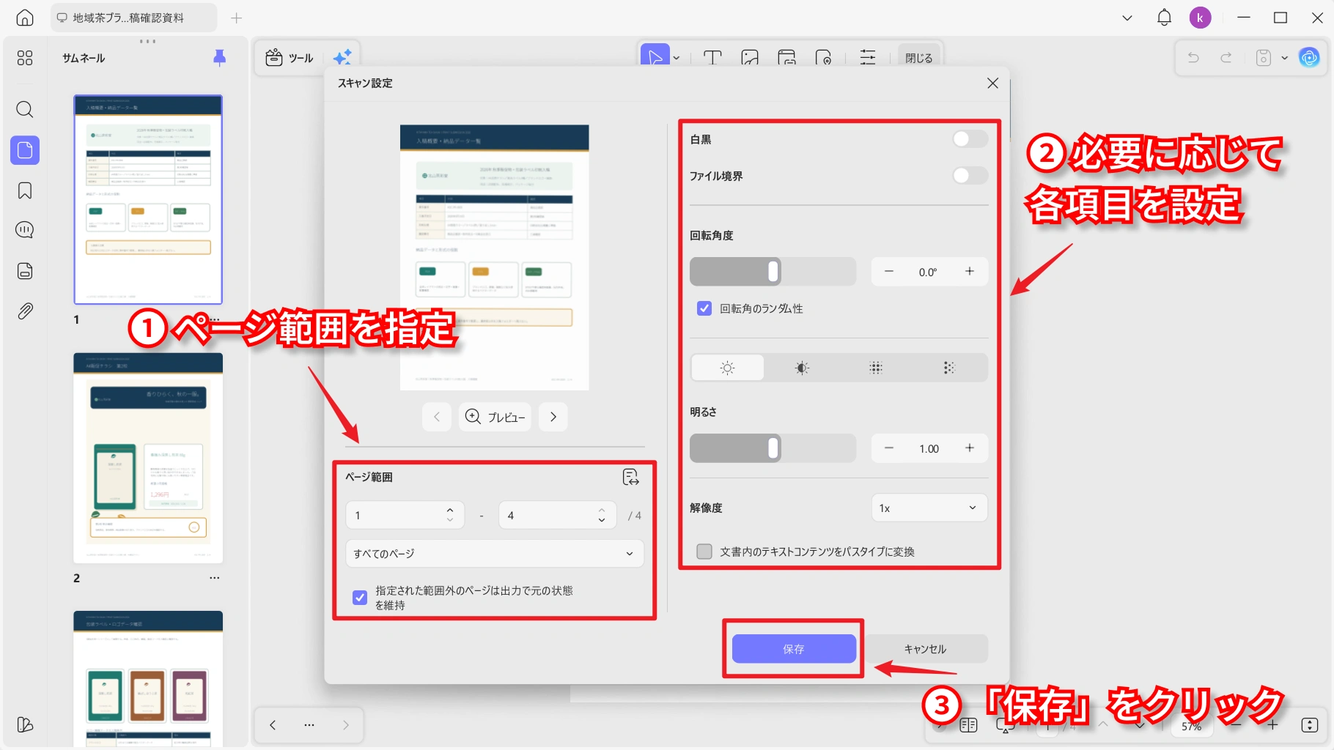
Task: Expand the selection tool dropdown arrow
Action: 677,58
